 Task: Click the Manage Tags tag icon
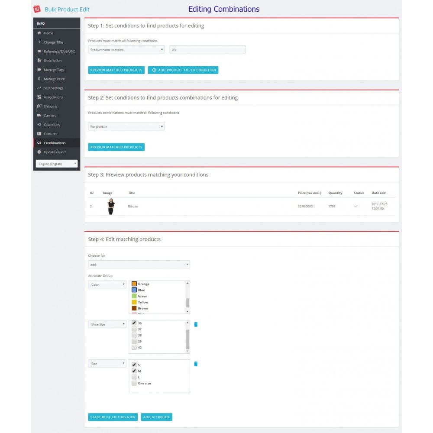(x=39, y=70)
